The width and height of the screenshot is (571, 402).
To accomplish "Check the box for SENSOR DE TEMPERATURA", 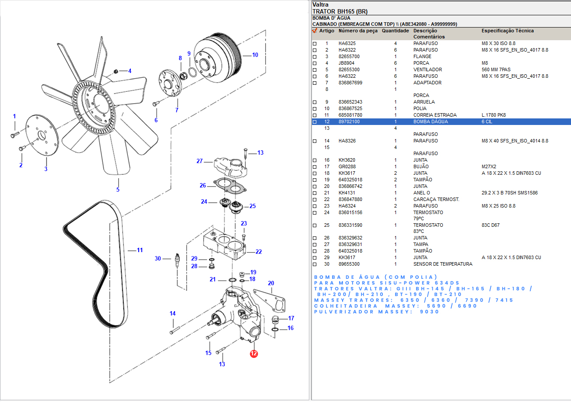I will click(x=314, y=264).
